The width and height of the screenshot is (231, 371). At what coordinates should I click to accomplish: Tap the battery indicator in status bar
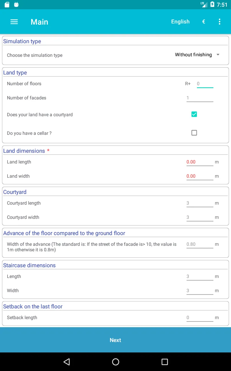[x=212, y=5]
